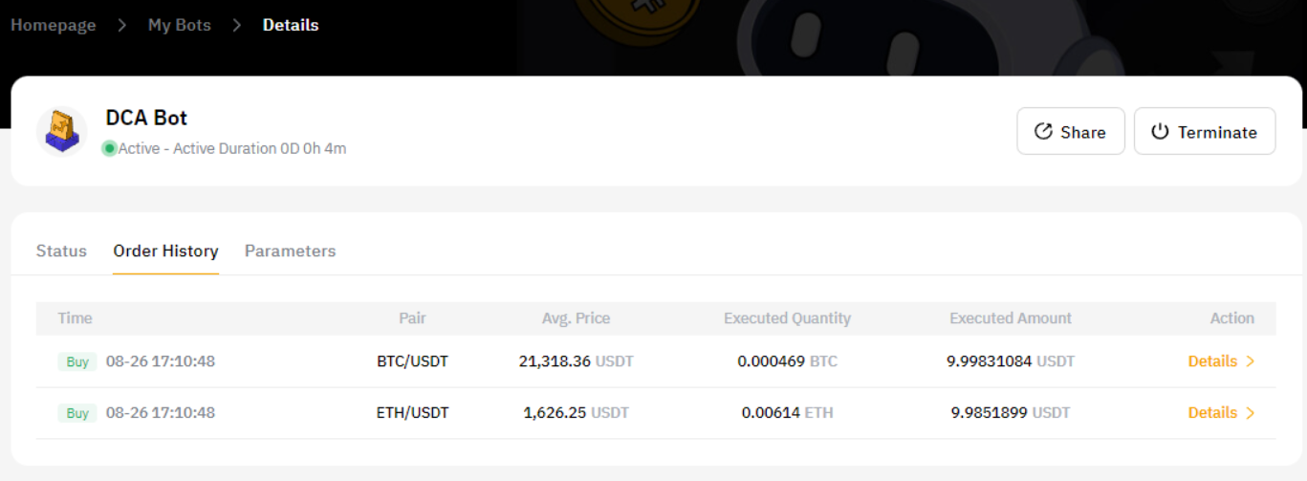The width and height of the screenshot is (1307, 481).
Task: Open Details link for ETH/USDT order
Action: (x=1212, y=413)
